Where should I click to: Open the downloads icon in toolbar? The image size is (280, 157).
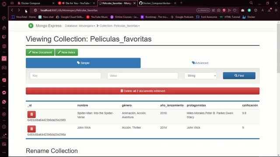click(x=269, y=10)
